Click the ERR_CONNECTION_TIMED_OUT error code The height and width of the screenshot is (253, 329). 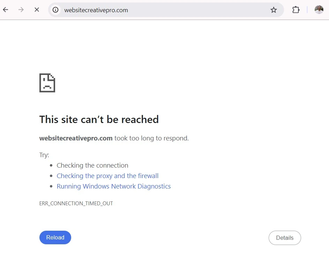[76, 203]
